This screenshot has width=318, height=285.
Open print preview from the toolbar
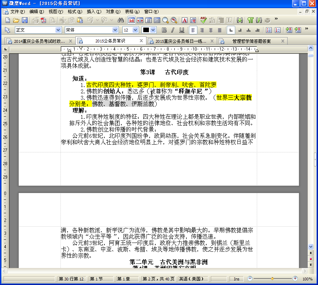[52, 20]
